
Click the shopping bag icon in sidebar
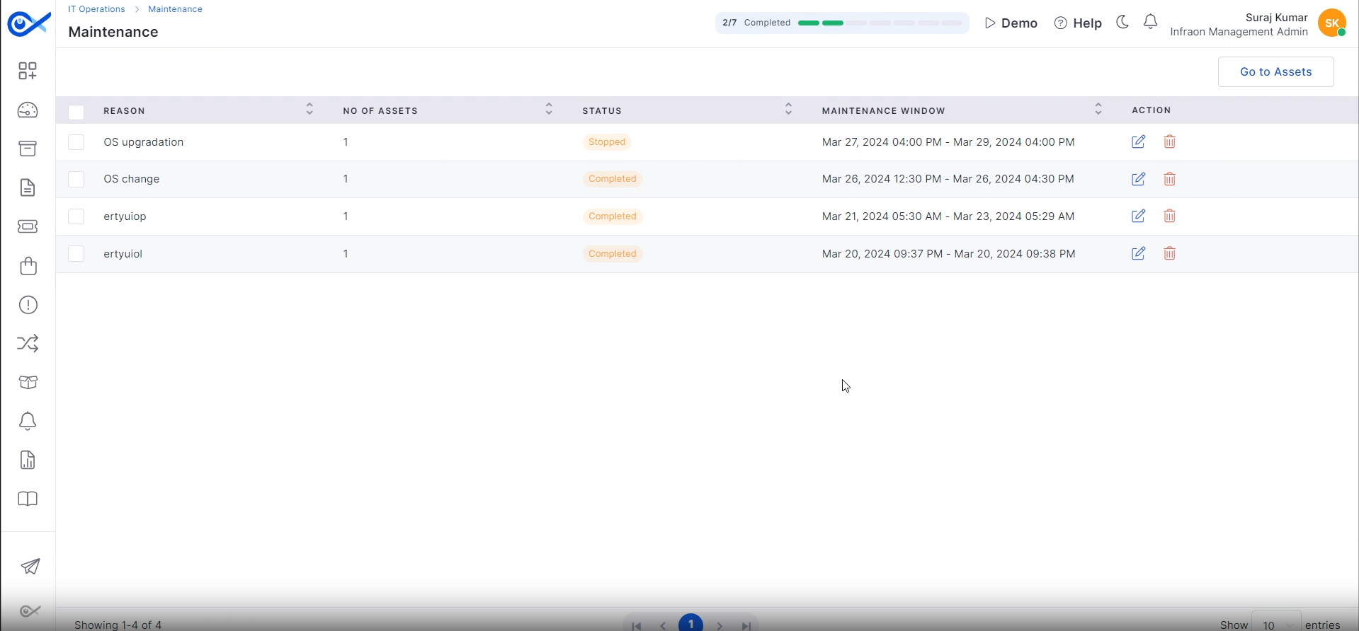point(28,266)
